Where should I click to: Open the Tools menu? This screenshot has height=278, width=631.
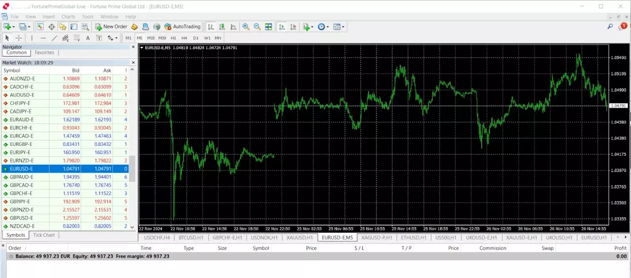87,17
